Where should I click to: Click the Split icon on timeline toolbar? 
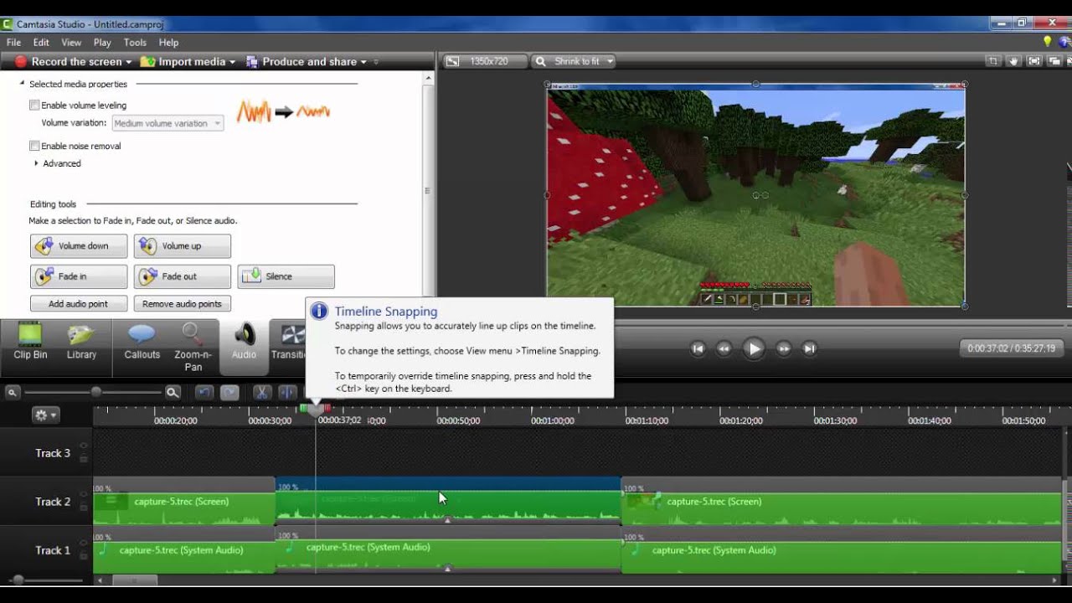(286, 392)
